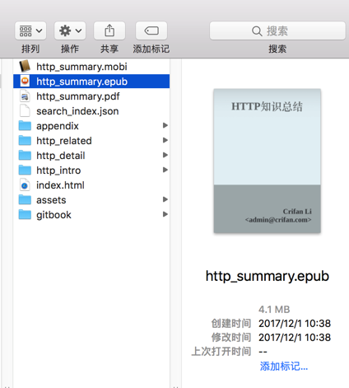This screenshot has width=349, height=388.
Task: Open the action (操作) gear menu
Action: [x=70, y=30]
